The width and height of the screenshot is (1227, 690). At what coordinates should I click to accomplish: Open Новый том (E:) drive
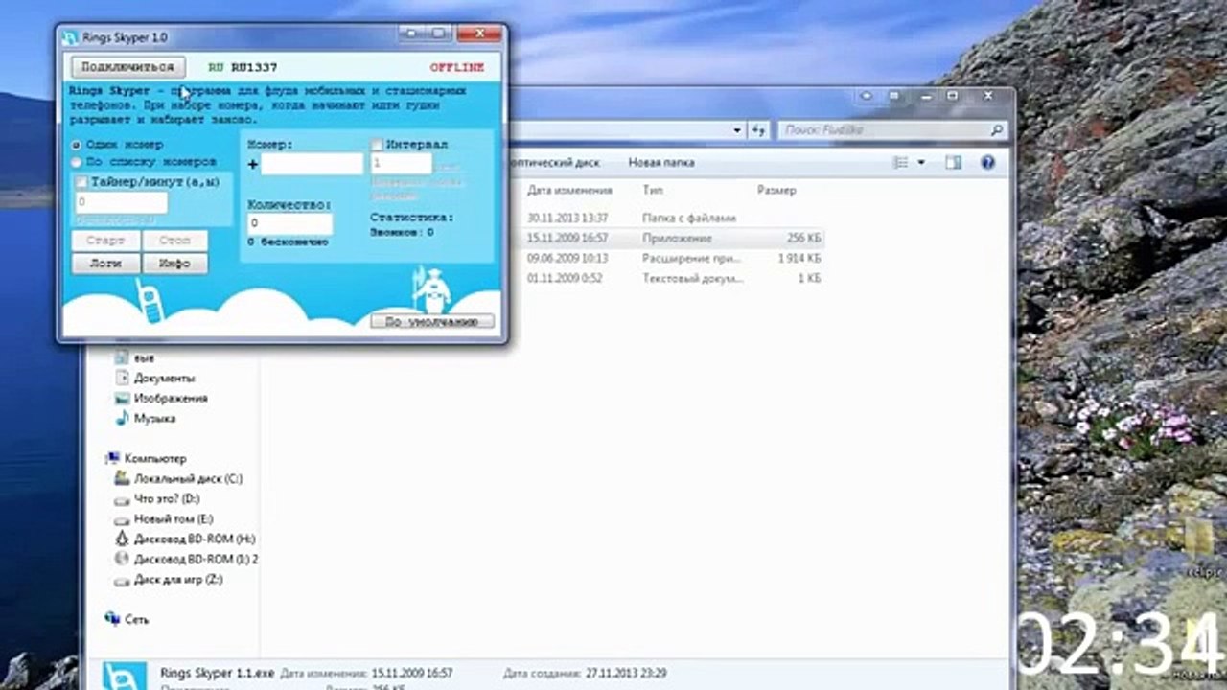(174, 518)
